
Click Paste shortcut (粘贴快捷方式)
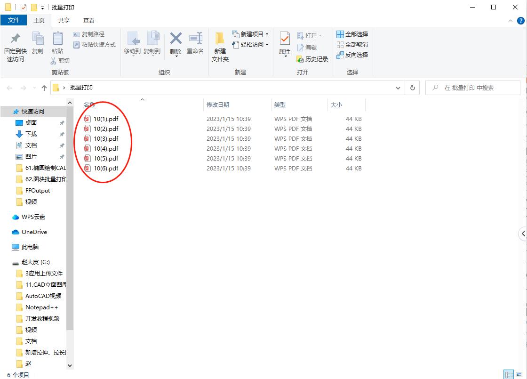[95, 44]
